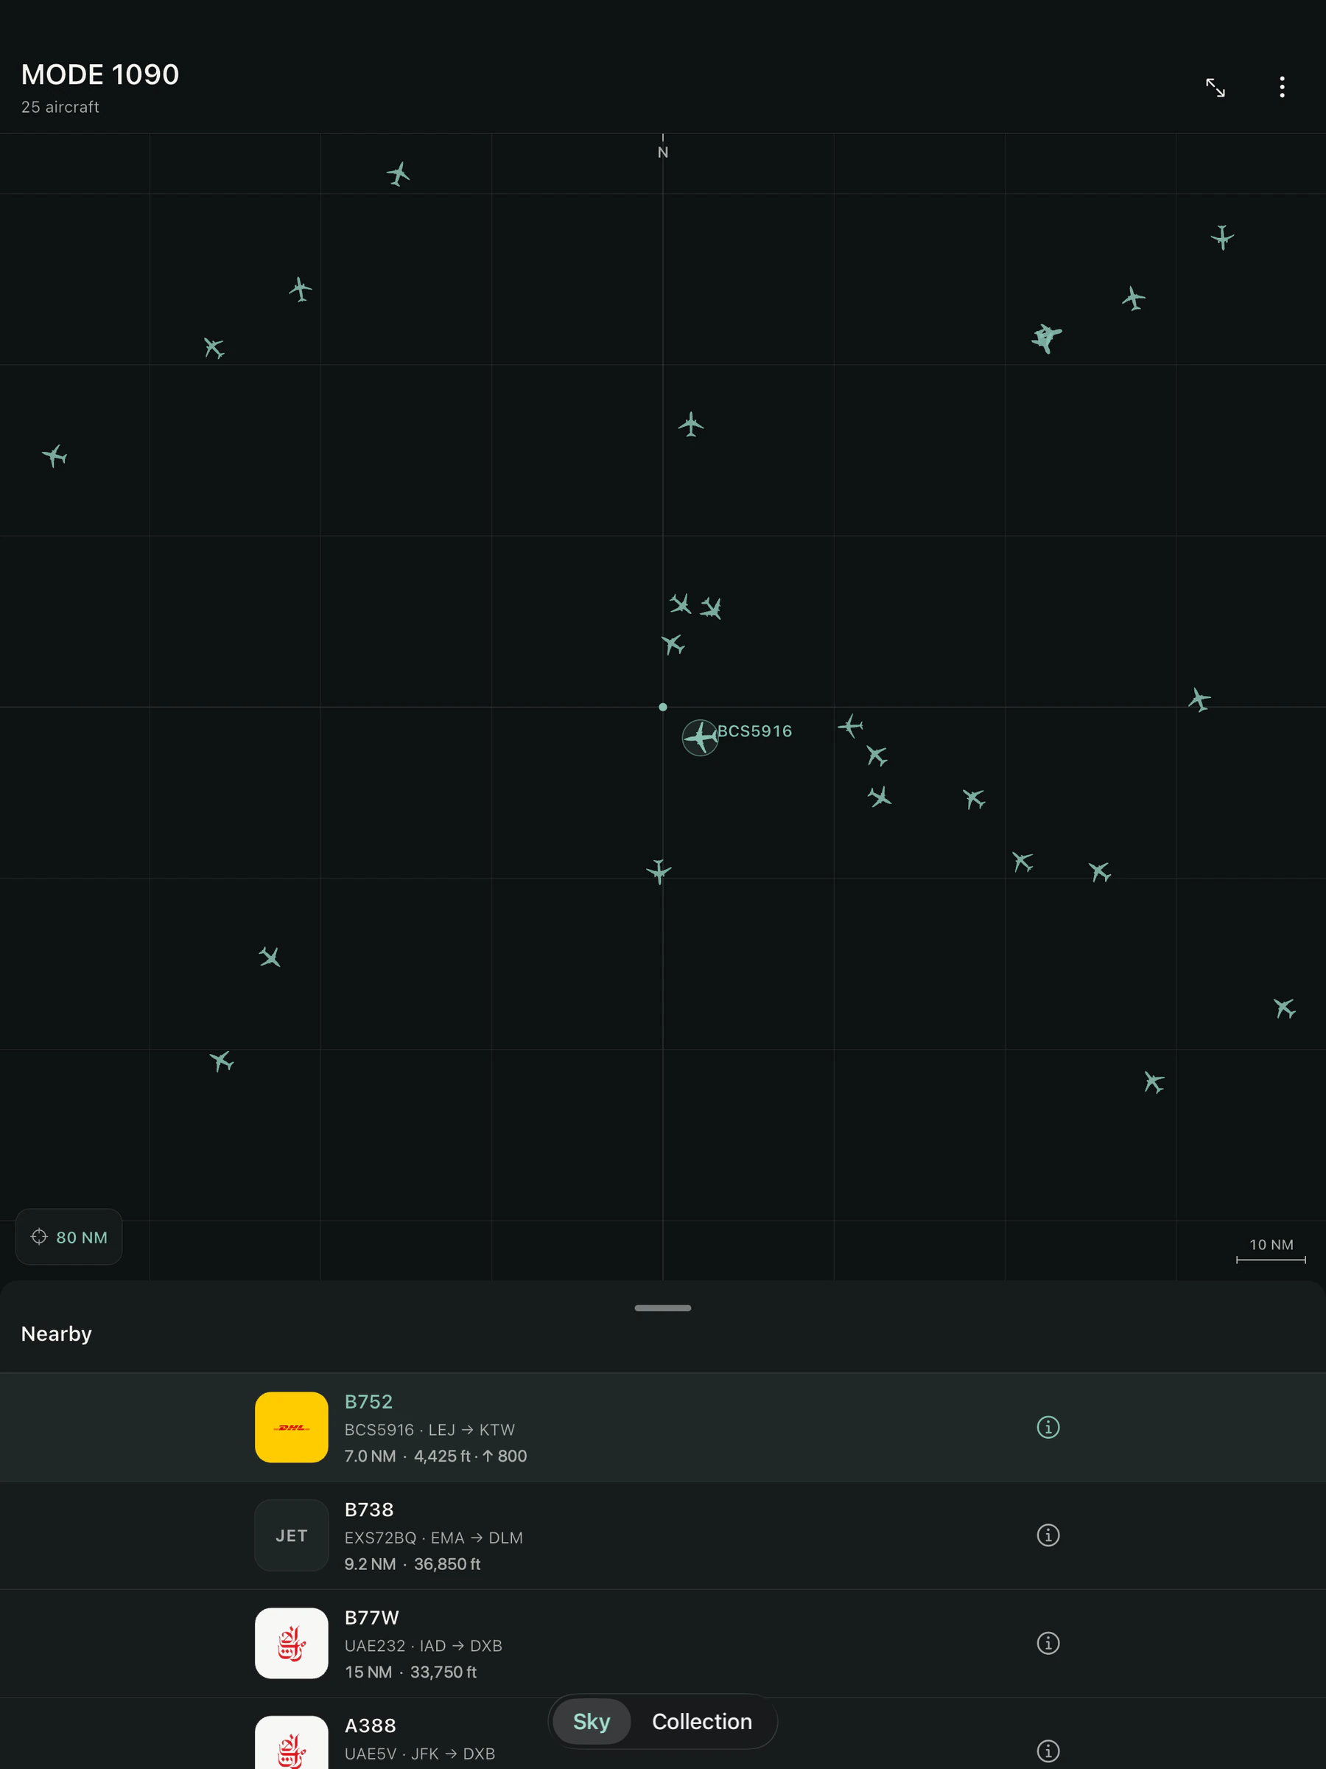Image resolution: width=1326 pixels, height=1769 pixels.
Task: Open info for B77W UAE232 flight
Action: pyautogui.click(x=1048, y=1643)
